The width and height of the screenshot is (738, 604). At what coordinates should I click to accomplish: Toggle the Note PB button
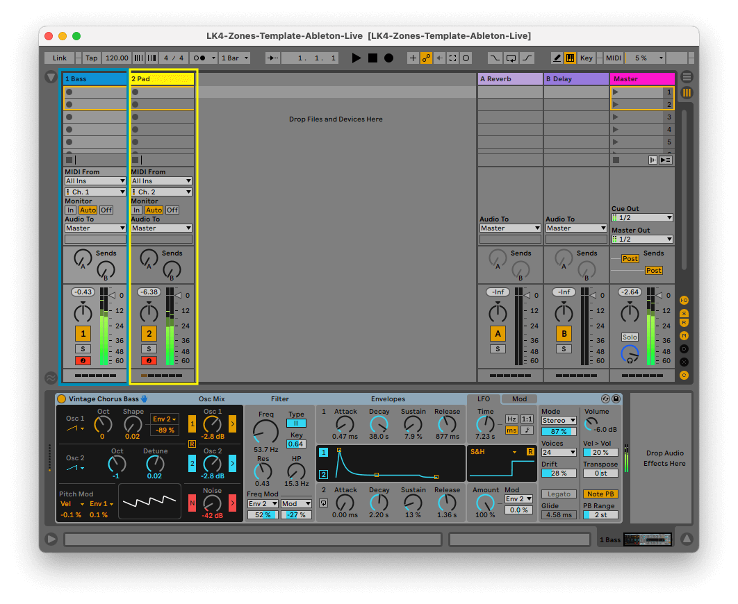[600, 494]
